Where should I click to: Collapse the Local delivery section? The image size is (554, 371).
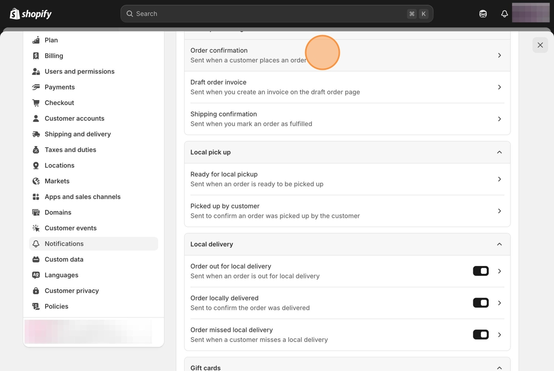(499, 244)
